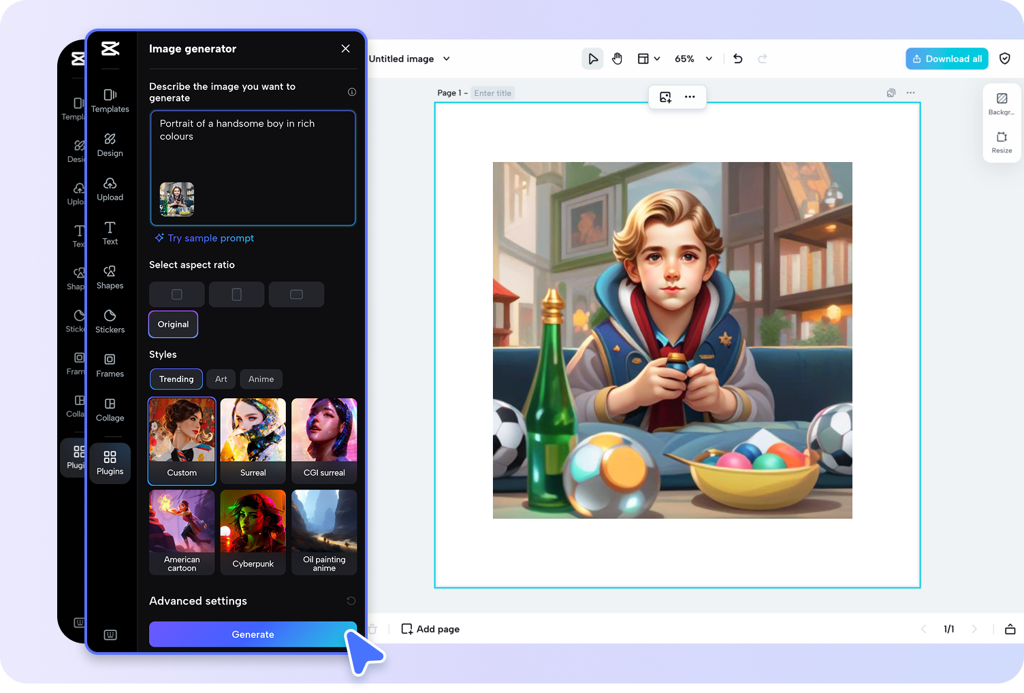Select the generated boy image on canvas
1024x693 pixels.
[673, 340]
